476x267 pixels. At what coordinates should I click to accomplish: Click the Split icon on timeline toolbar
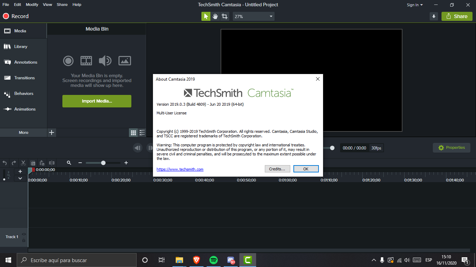click(x=52, y=163)
